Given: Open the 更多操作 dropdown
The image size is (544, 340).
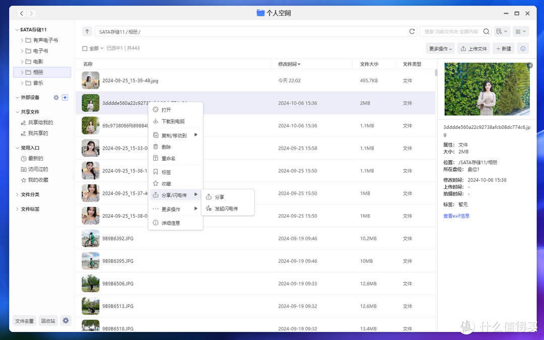Looking at the screenshot, I should point(439,48).
